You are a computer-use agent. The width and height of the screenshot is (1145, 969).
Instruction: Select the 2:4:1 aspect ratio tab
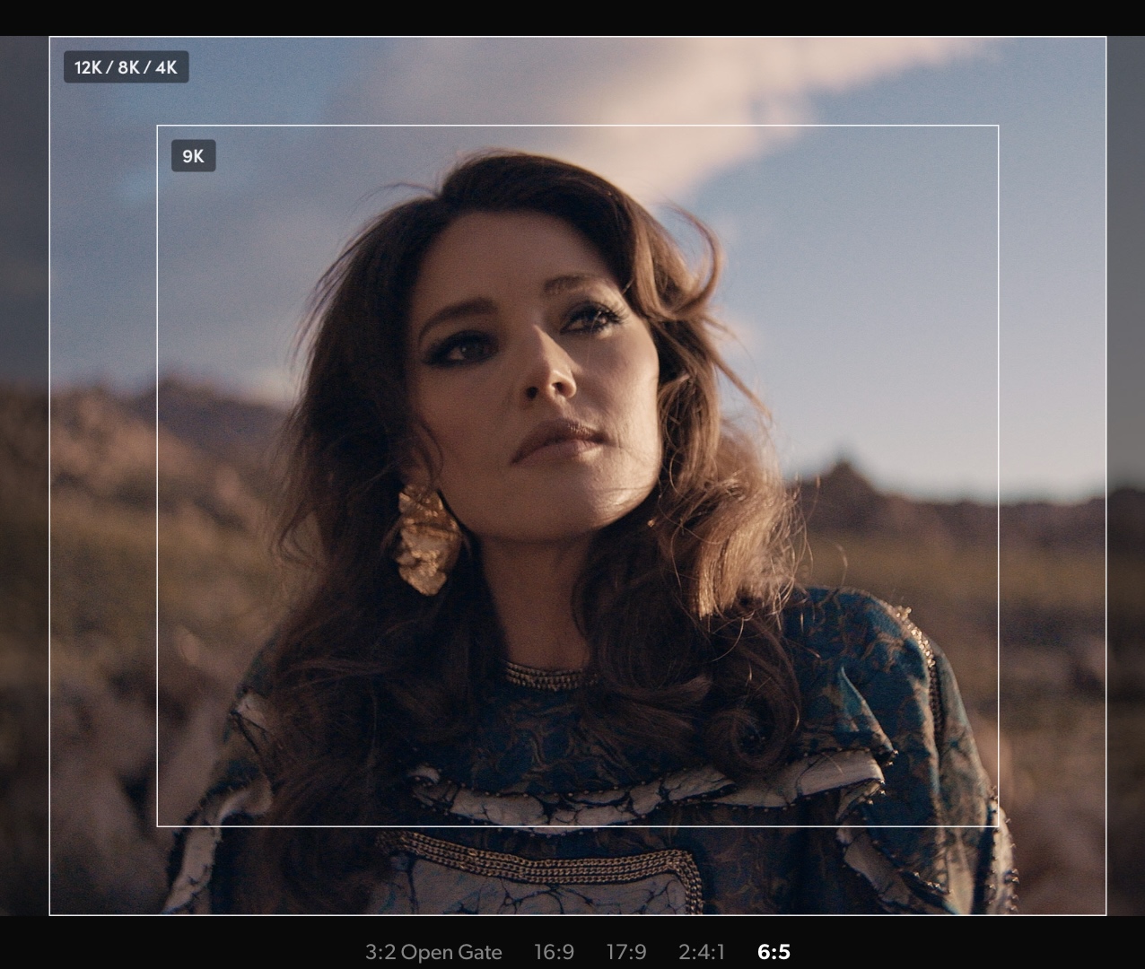[x=701, y=952]
